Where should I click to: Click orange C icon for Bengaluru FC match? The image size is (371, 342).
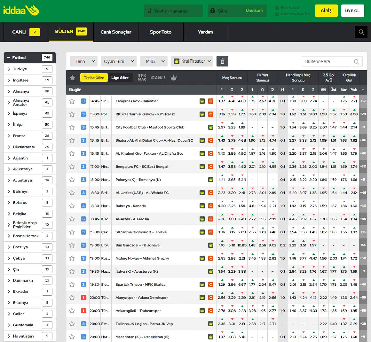click(x=211, y=167)
